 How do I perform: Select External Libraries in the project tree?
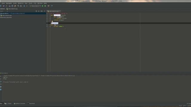(x=6, y=18)
